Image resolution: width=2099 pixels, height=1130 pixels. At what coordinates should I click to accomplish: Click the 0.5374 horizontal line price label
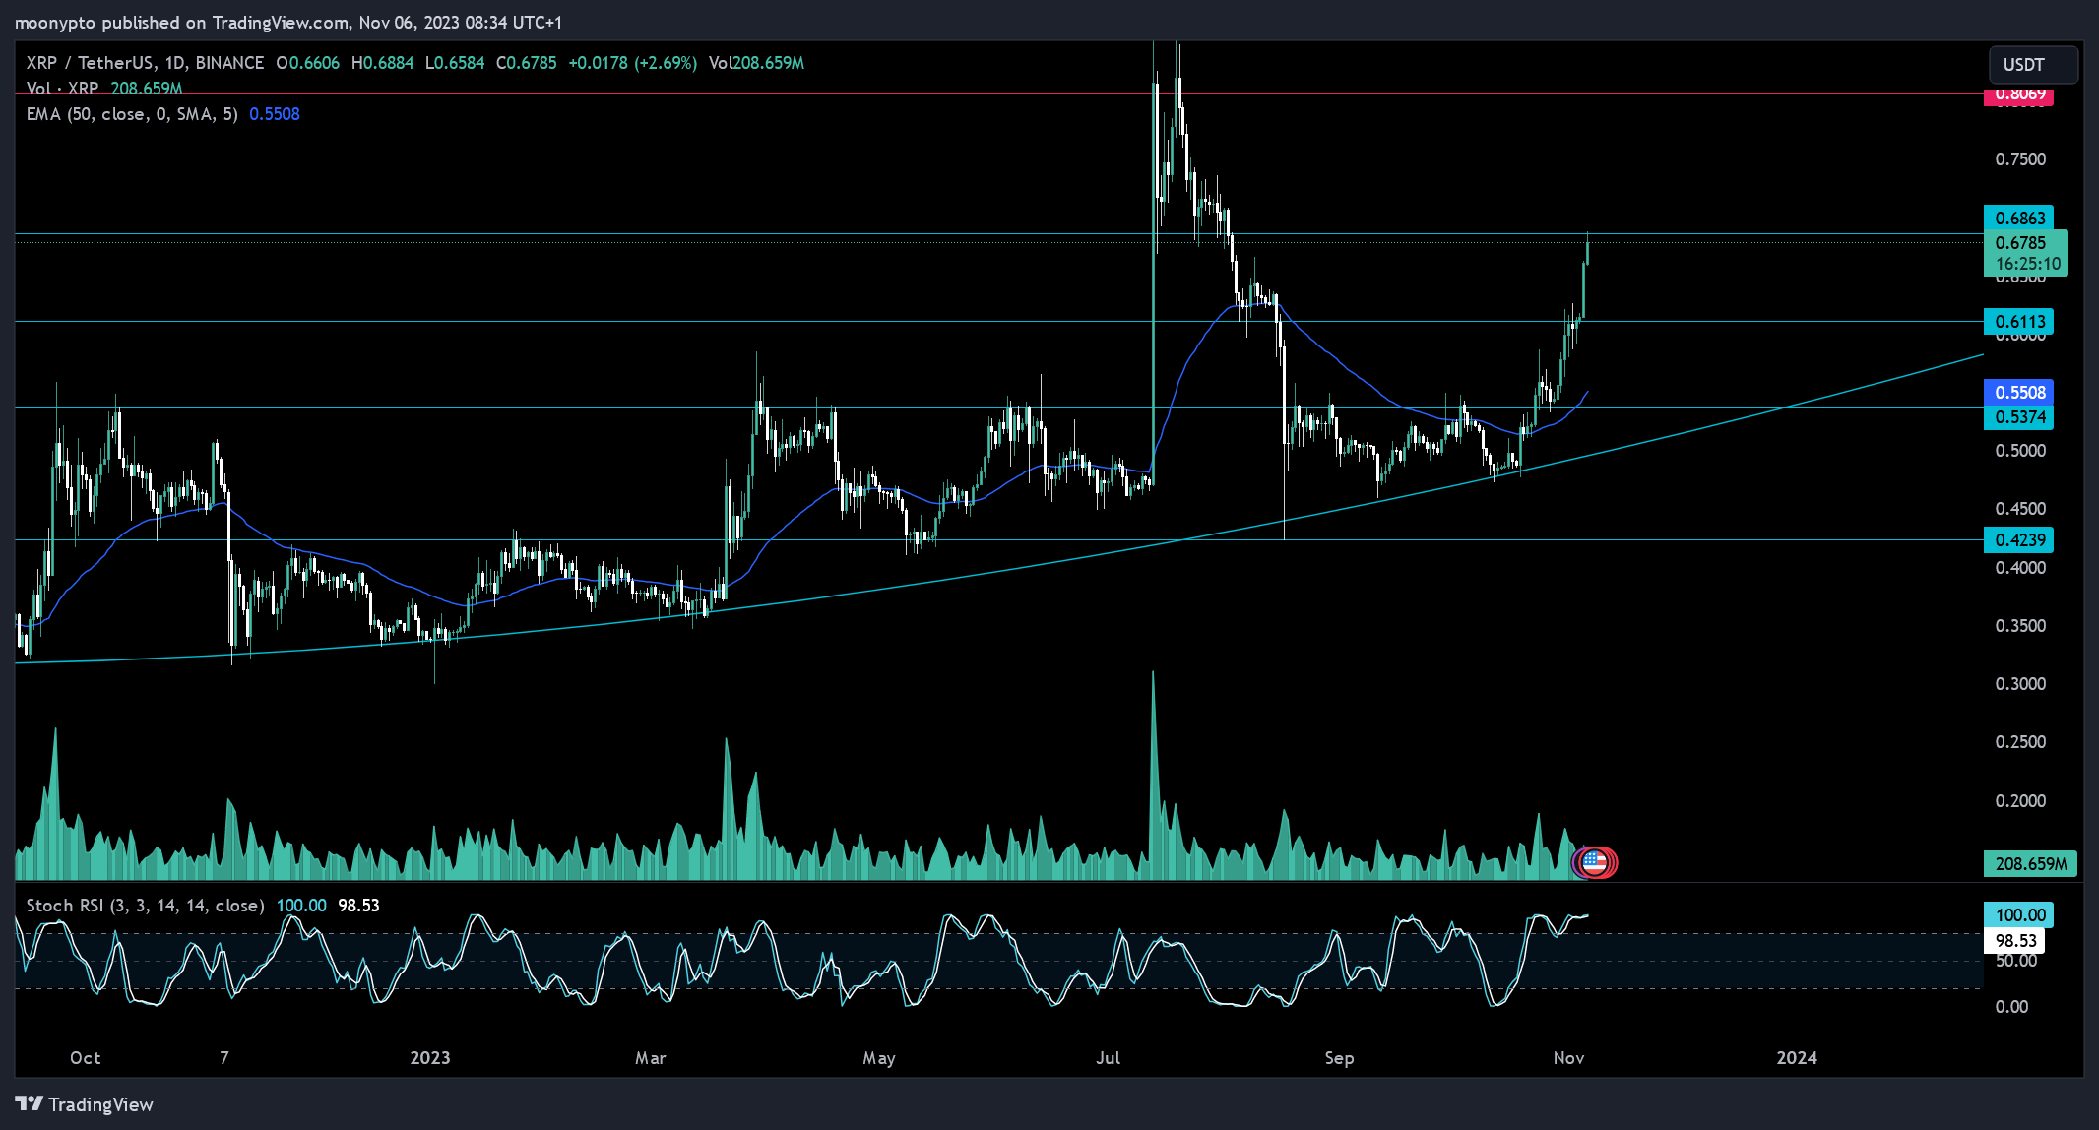2019,417
